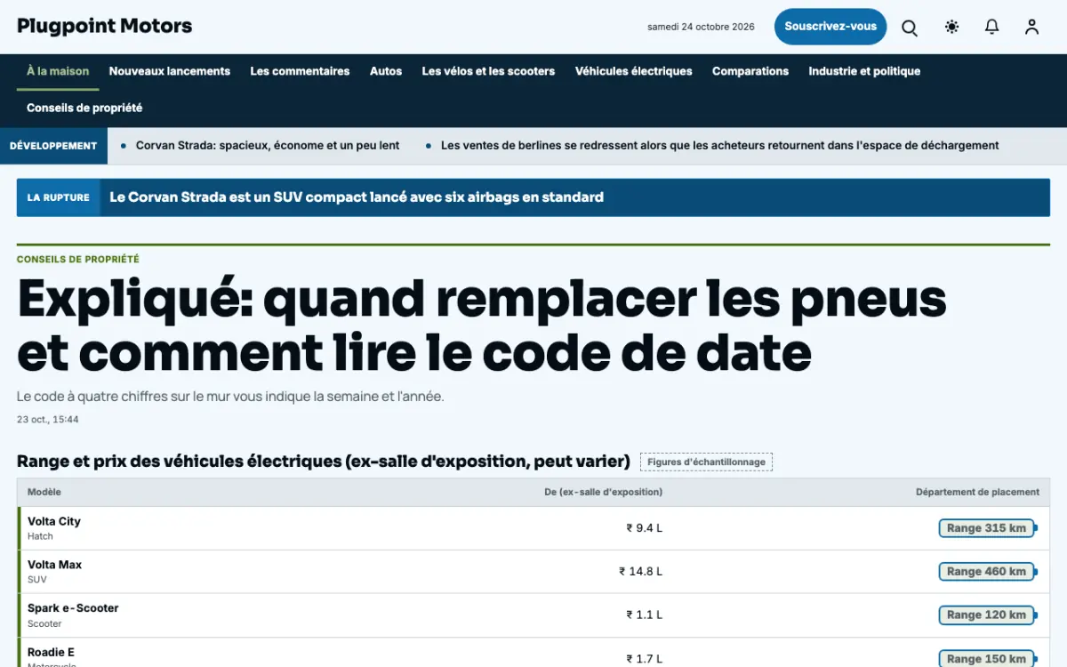Open Véhicules électriques menu item
1067x667 pixels.
coord(634,71)
